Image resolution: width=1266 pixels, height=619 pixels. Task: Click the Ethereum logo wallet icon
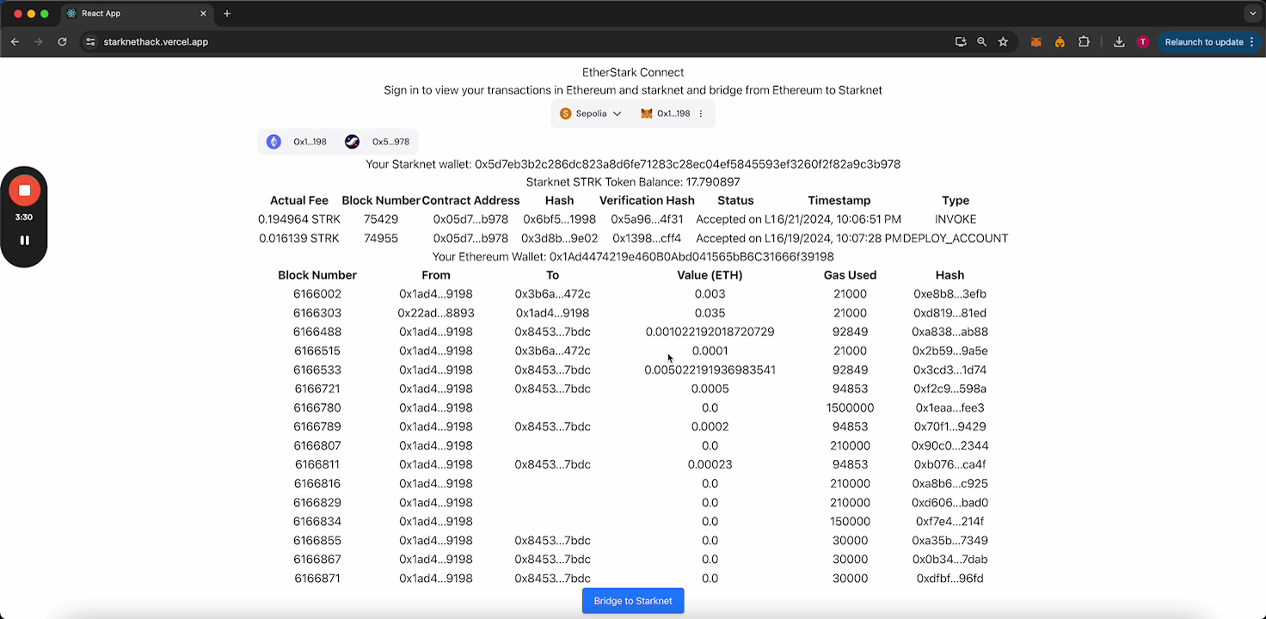click(273, 142)
